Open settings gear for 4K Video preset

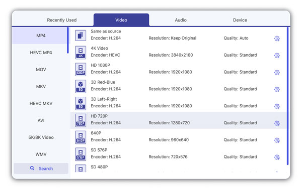coord(277,56)
